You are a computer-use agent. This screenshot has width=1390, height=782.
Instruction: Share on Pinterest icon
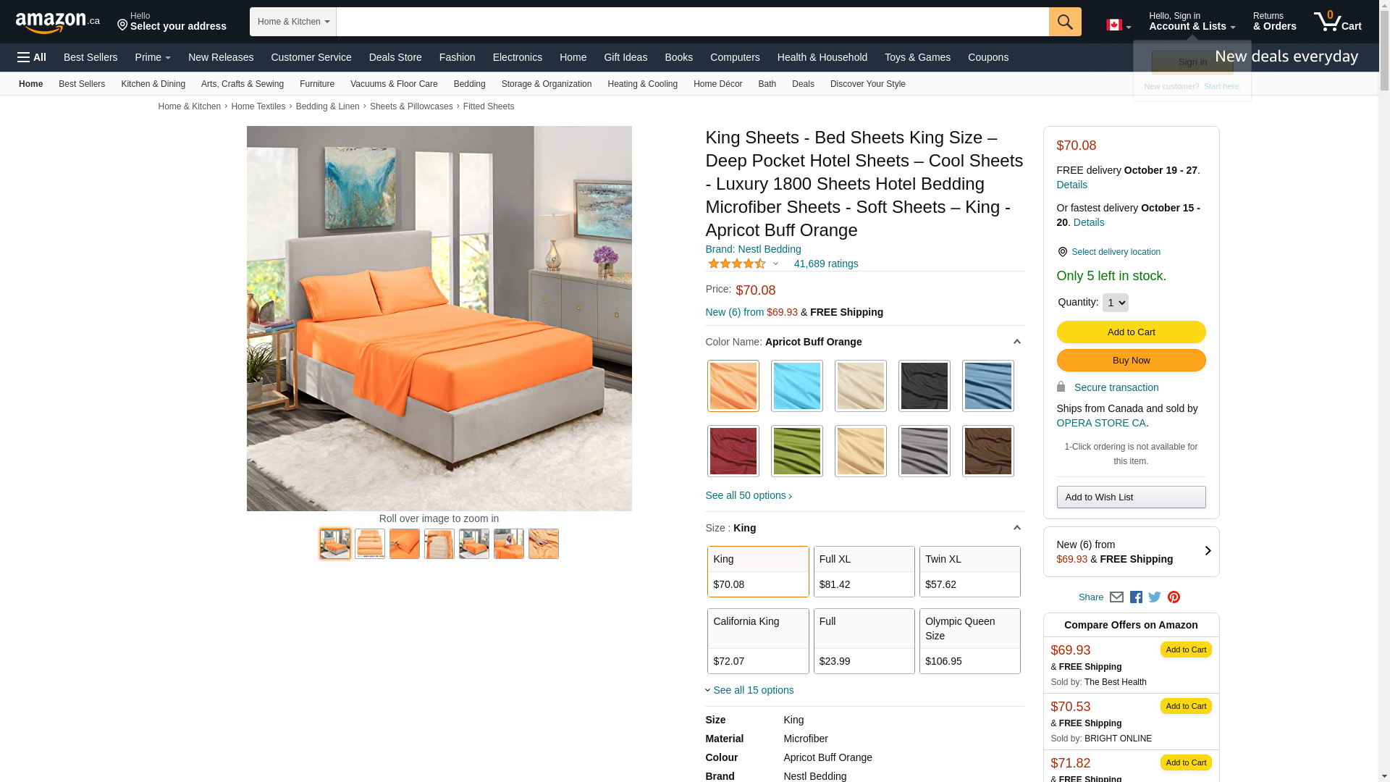coord(1174,597)
